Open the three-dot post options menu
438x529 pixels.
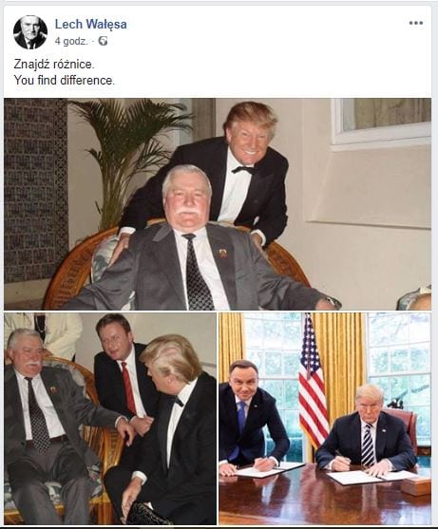point(416,23)
